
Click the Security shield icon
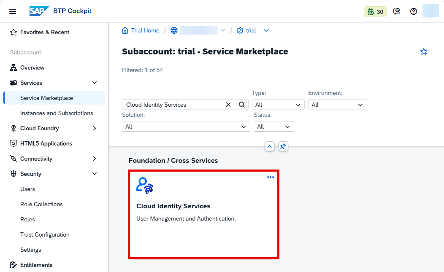tap(14, 174)
